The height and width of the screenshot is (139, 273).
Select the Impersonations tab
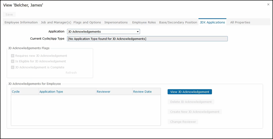116,22
